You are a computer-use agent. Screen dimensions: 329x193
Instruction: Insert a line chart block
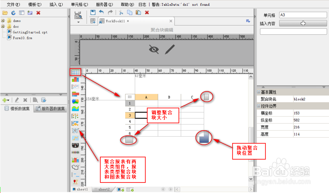[75, 86]
